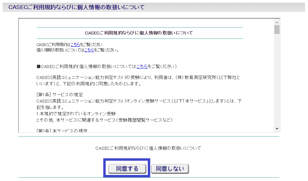Click the [第1条] サービスの規定 heading
Screen dimensions: 308x181
point(59,95)
